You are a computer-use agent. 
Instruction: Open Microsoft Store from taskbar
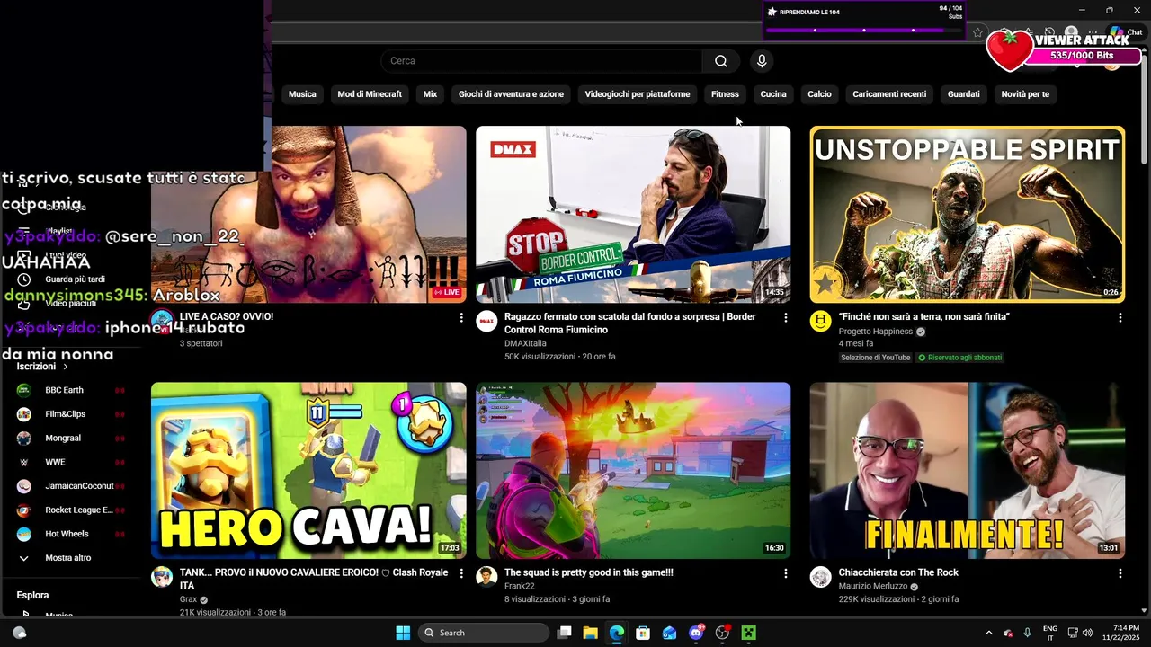click(x=643, y=633)
